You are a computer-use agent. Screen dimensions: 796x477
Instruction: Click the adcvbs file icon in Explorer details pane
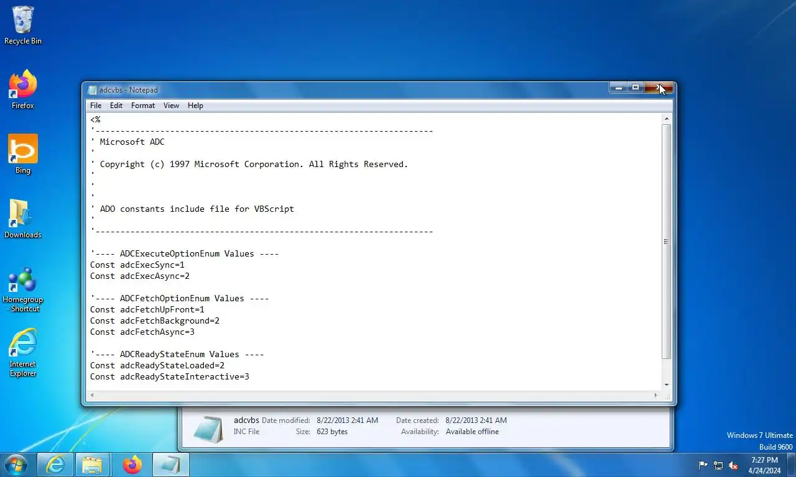pyautogui.click(x=208, y=428)
